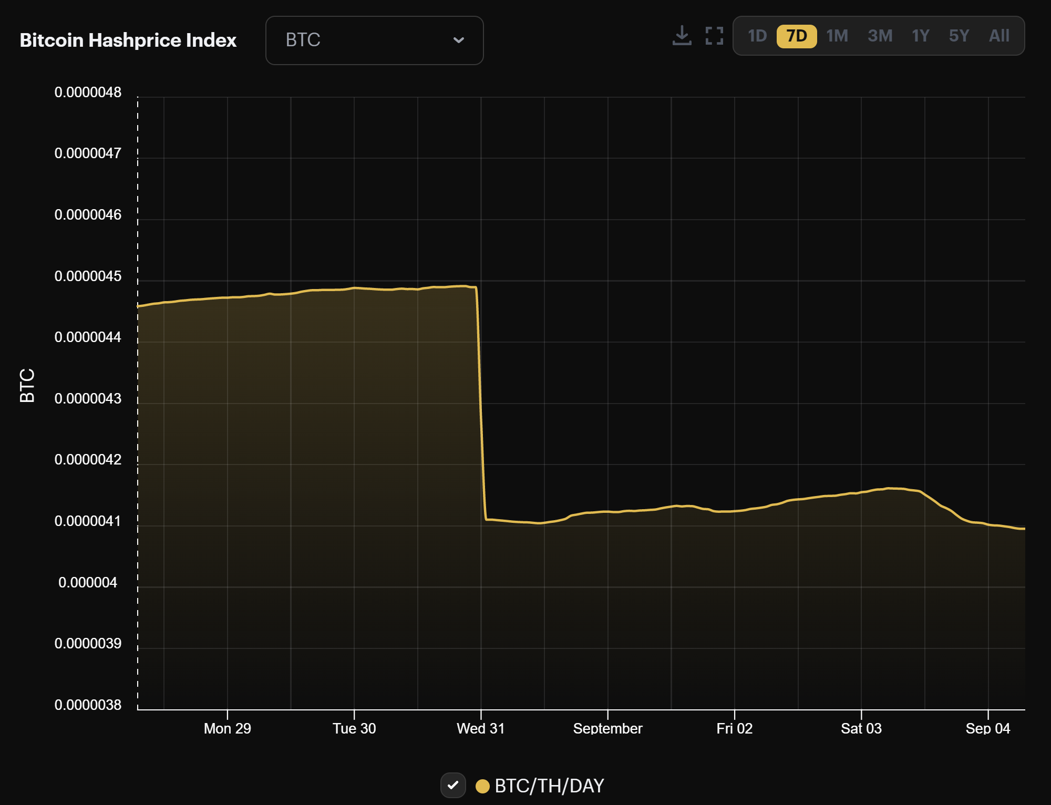Switch to the 1Y time range
This screenshot has height=805, width=1051.
pyautogui.click(x=921, y=36)
